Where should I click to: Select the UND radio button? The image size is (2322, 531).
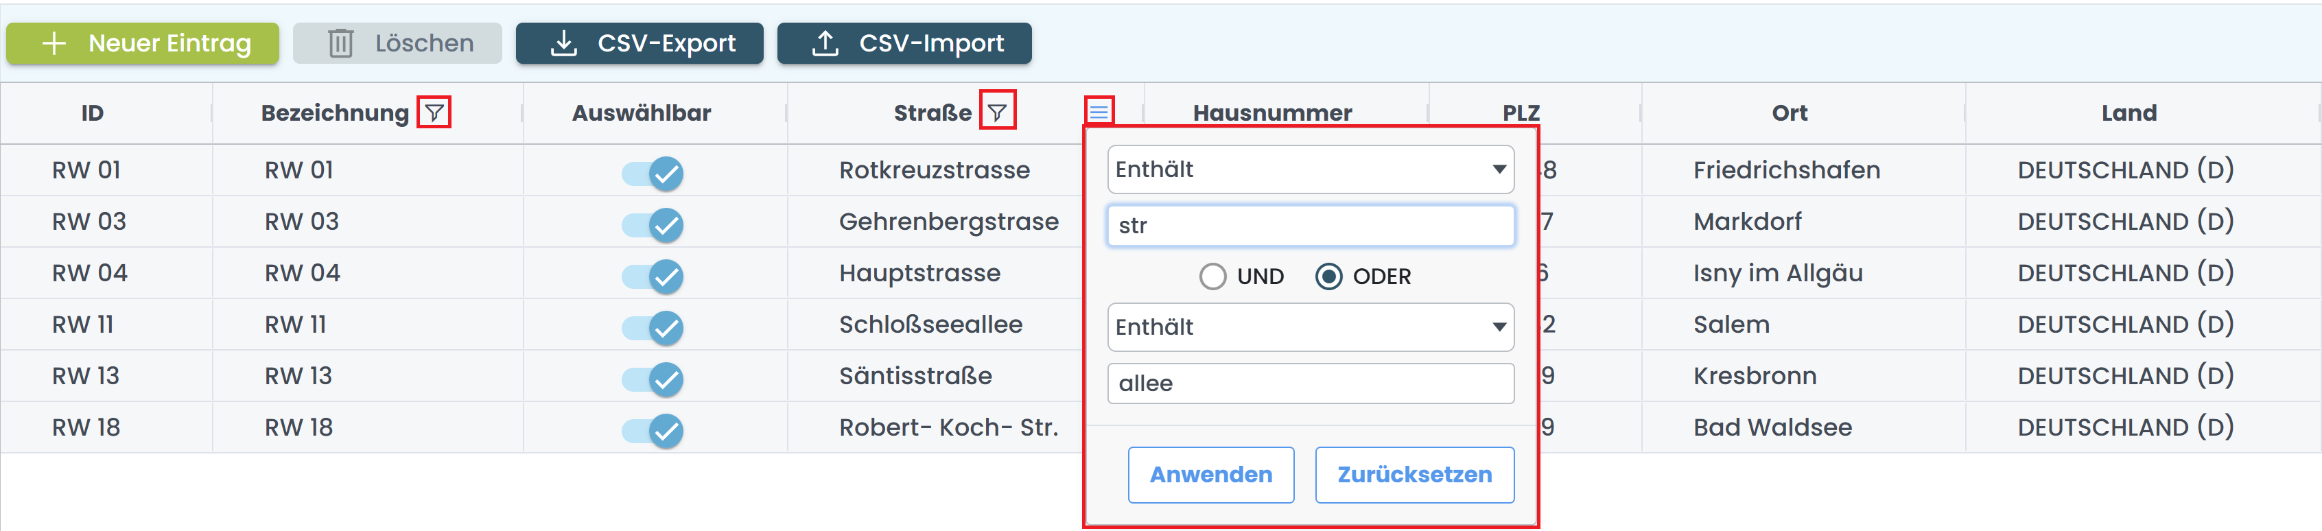pos(1212,276)
